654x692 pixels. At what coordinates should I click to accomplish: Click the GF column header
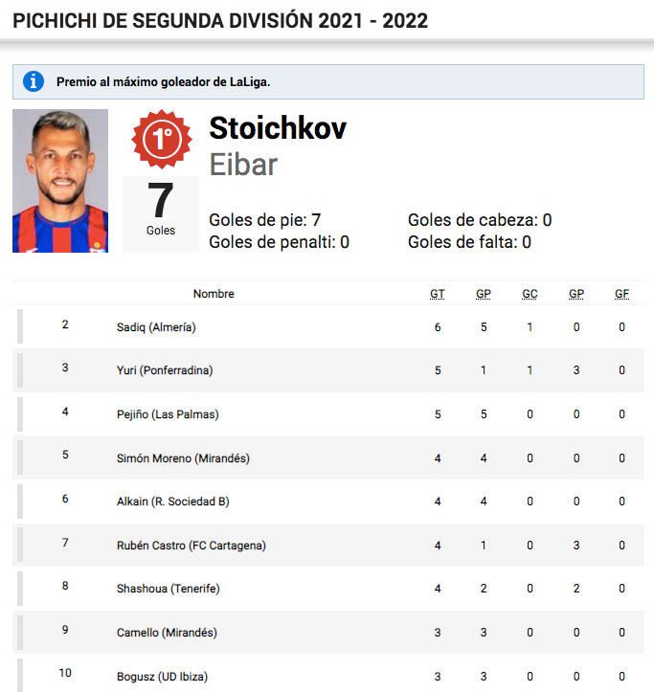tap(621, 294)
